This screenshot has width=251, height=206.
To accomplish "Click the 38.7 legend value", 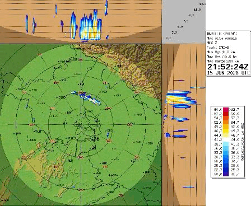I will (x=217, y=144).
